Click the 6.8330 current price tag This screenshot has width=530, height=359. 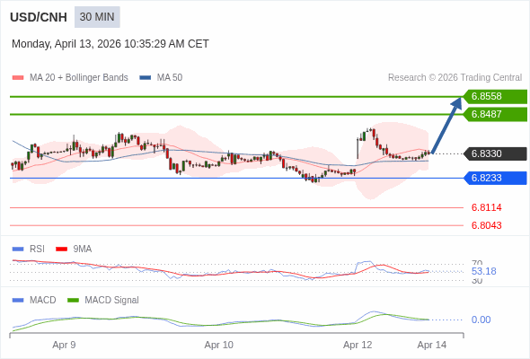[x=495, y=153]
